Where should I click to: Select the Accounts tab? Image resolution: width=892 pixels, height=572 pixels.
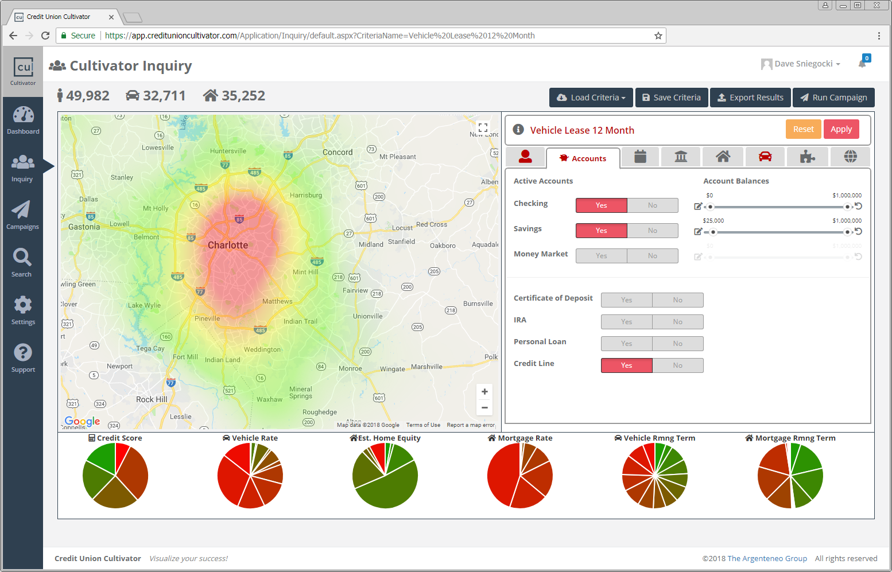click(x=583, y=158)
